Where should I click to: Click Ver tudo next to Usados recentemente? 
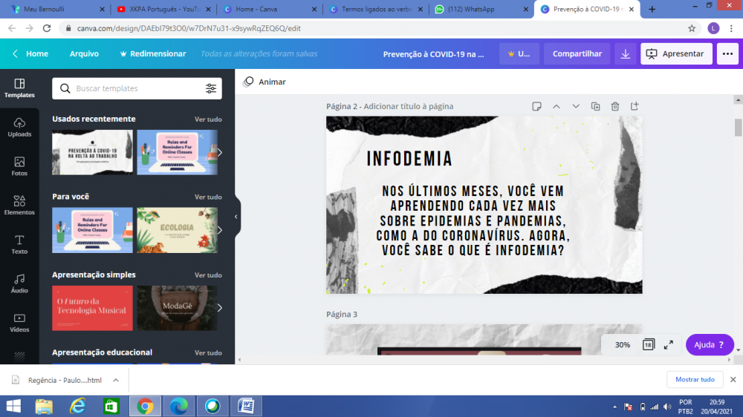pyautogui.click(x=208, y=119)
